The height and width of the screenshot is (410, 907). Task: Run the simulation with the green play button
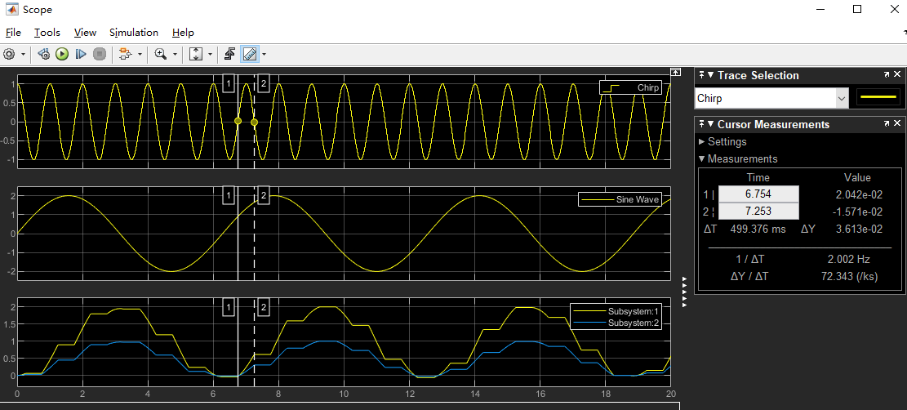pyautogui.click(x=62, y=54)
